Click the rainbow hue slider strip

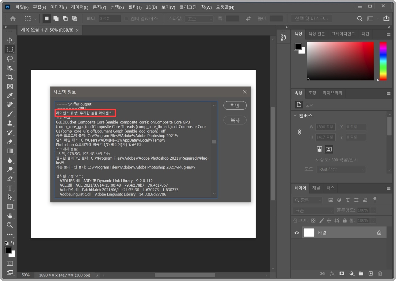(x=383, y=61)
